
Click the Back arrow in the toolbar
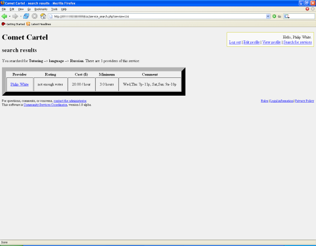[4, 16]
